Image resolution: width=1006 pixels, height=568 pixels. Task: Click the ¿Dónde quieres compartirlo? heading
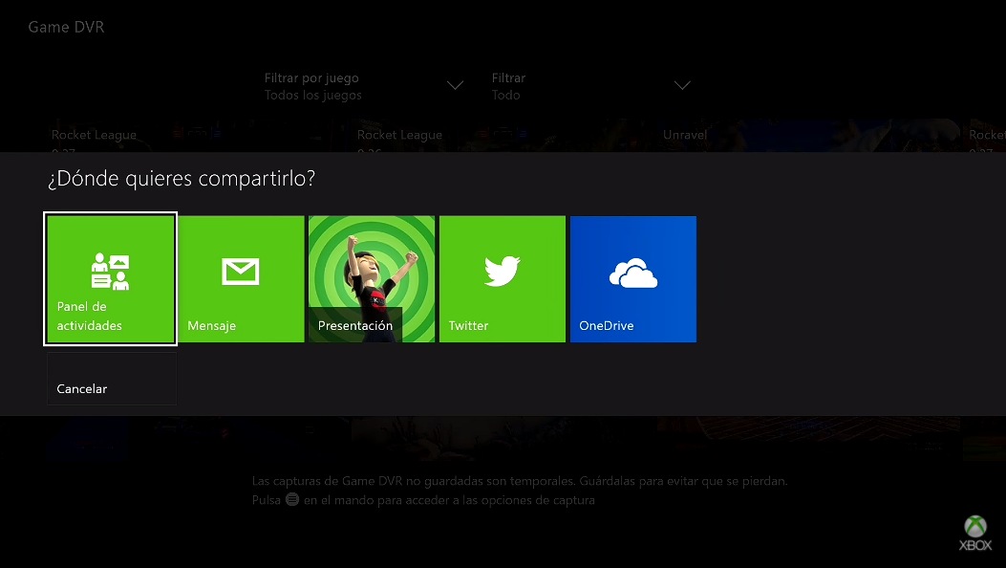[182, 178]
